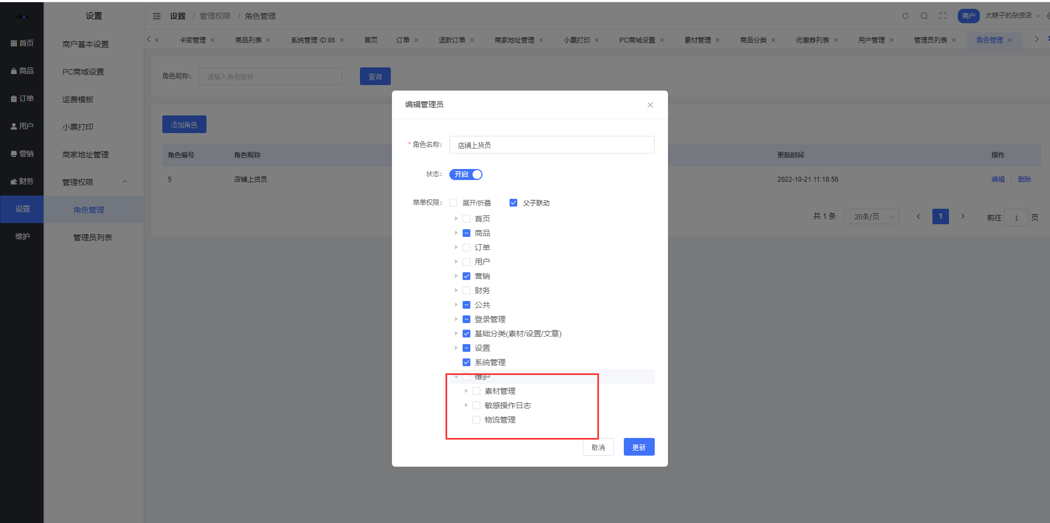Focus the 角色名称 input field
The image size is (1050, 523).
pyautogui.click(x=552, y=145)
